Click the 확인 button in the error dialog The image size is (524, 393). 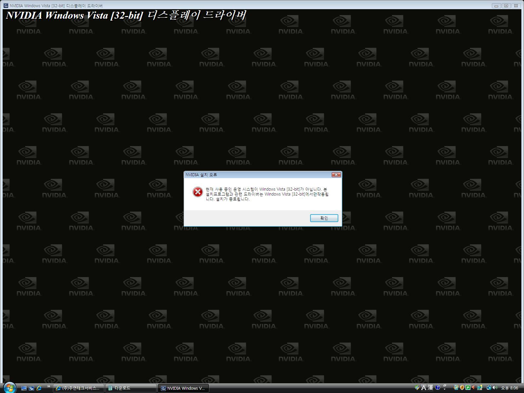324,218
